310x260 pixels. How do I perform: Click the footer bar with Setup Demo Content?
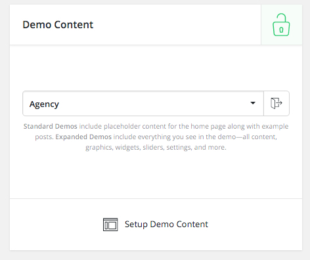pos(156,225)
